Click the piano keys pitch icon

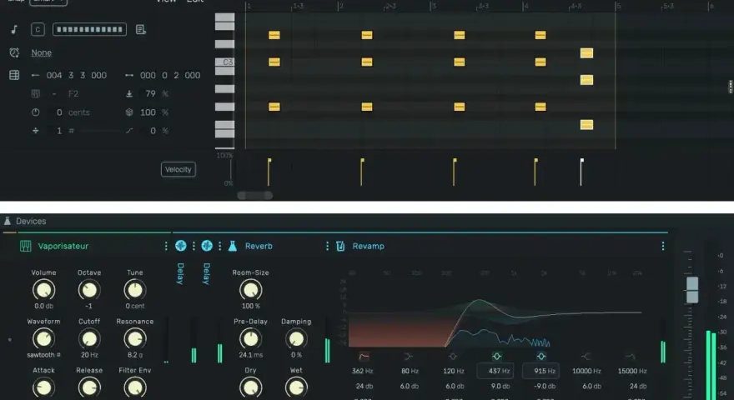point(35,93)
